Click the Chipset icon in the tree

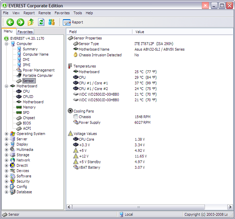point(19,118)
